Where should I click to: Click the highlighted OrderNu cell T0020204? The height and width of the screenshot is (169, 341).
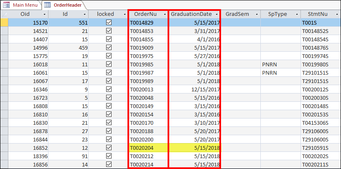pos(148,148)
